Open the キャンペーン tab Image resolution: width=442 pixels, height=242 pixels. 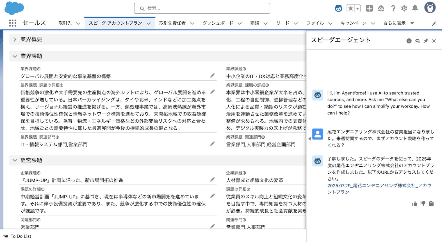click(x=354, y=23)
